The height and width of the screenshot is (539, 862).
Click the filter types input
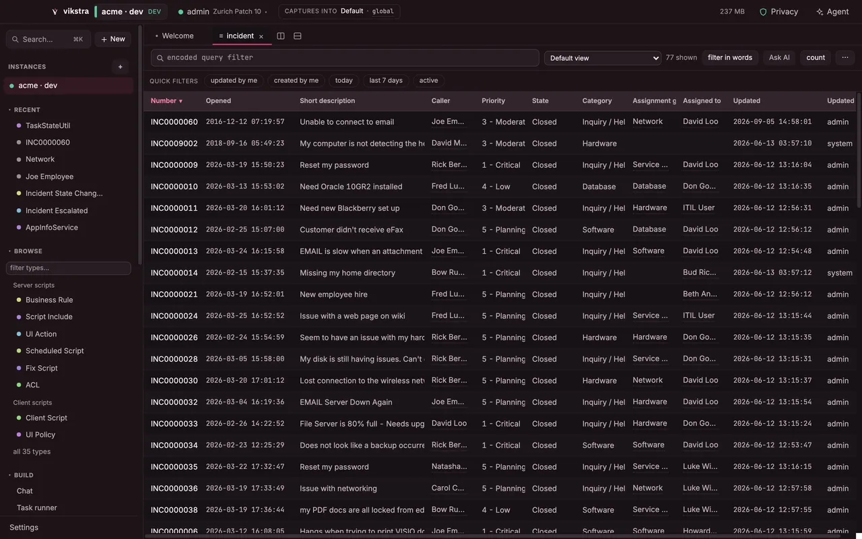[x=68, y=268]
